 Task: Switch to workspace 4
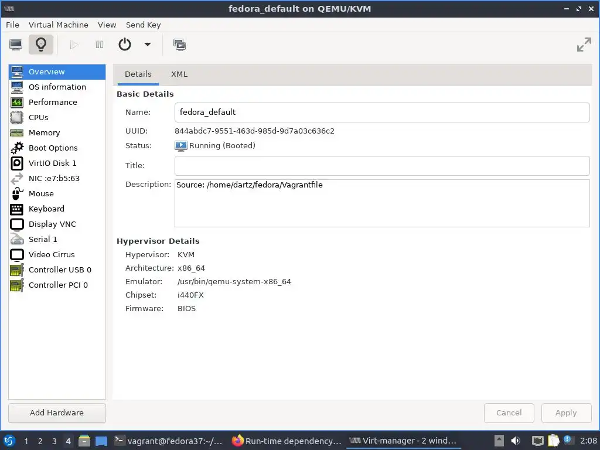(68, 441)
